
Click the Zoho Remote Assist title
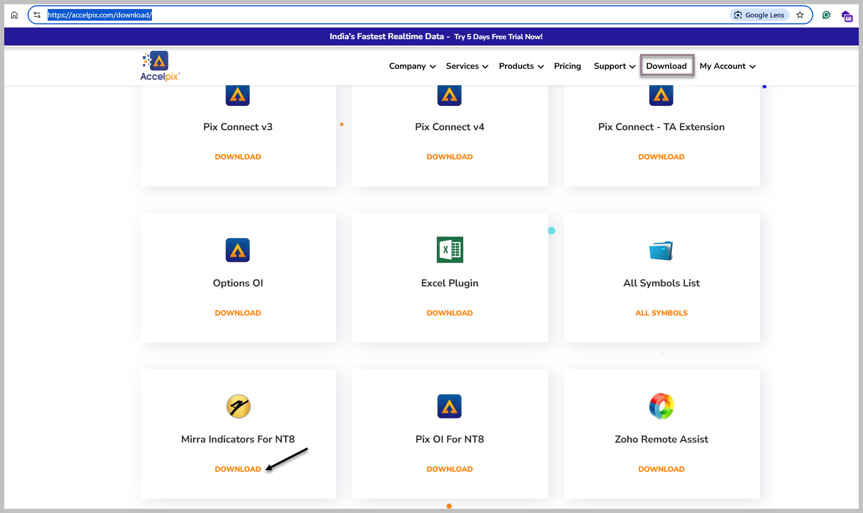[661, 439]
